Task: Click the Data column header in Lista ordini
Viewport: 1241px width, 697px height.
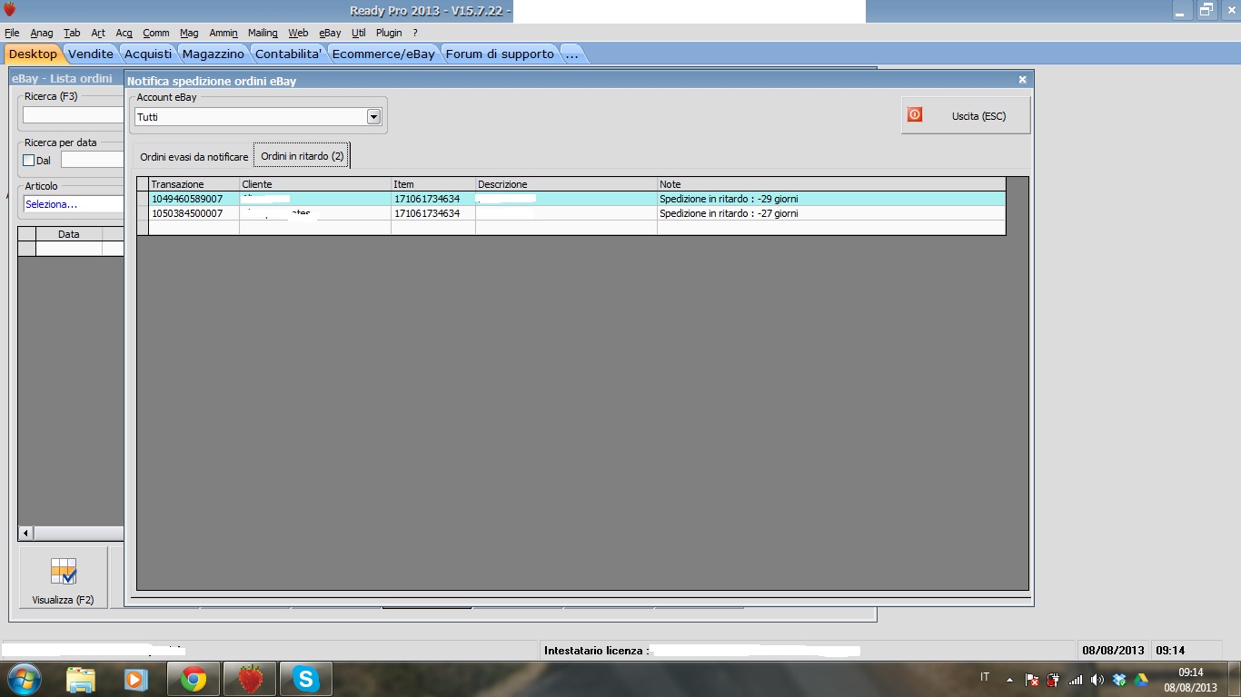Action: pos(69,234)
